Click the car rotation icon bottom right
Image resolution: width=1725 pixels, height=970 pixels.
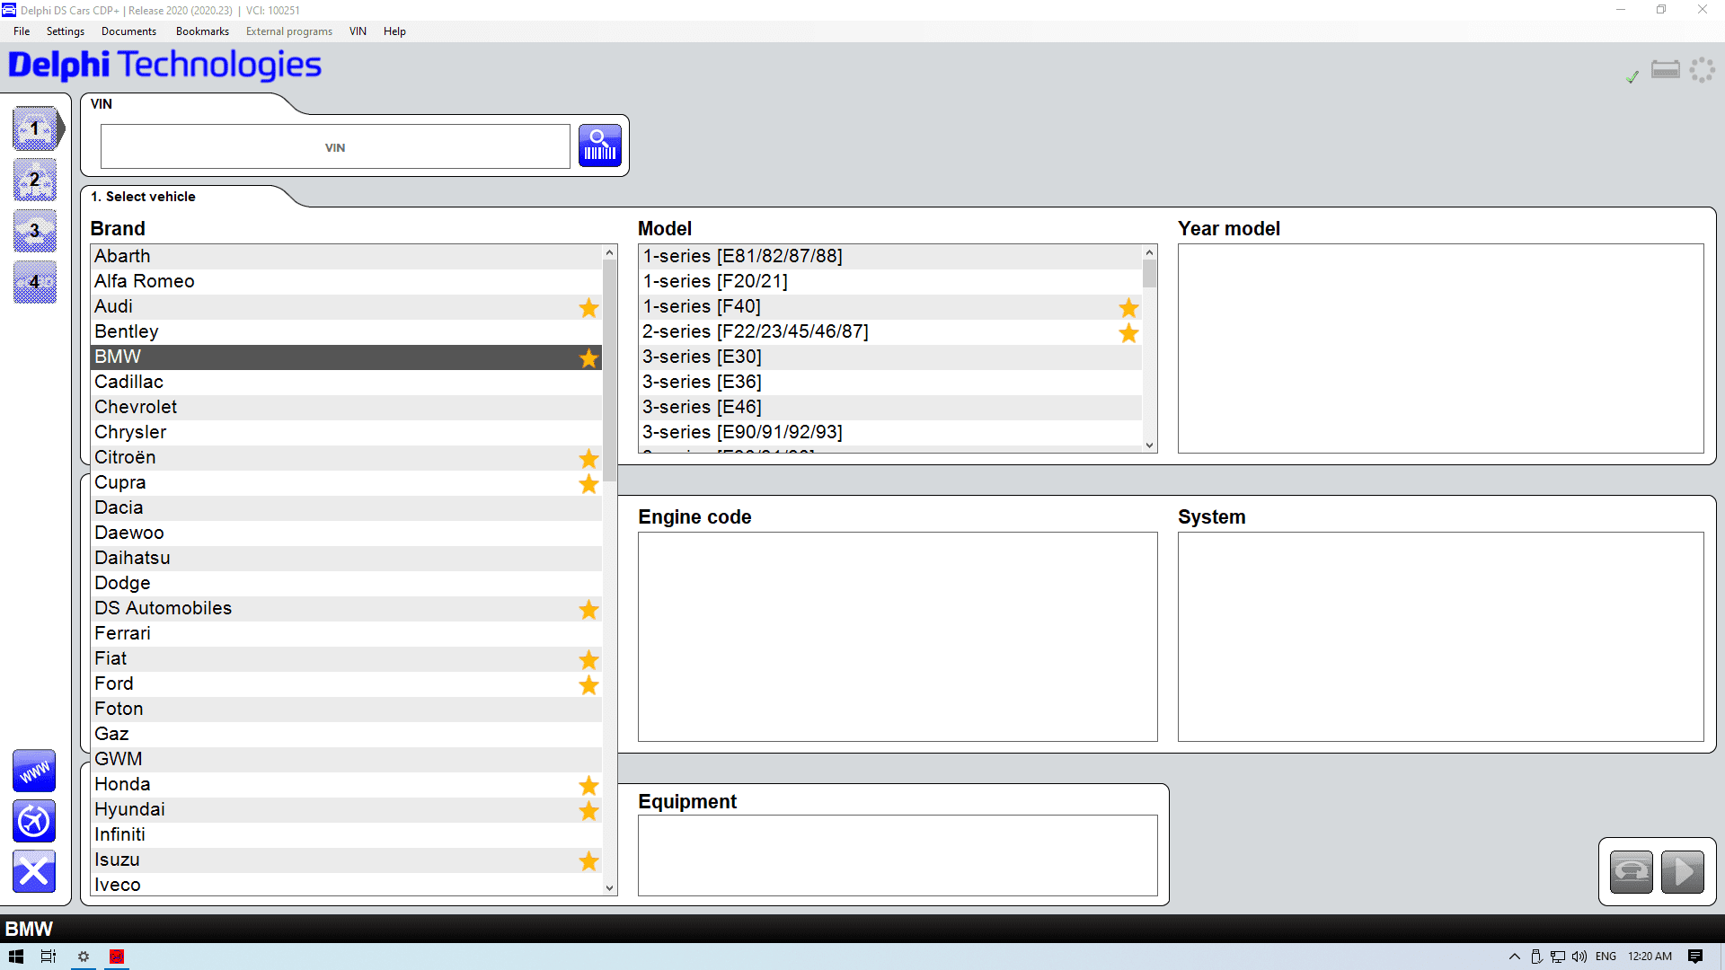click(x=1631, y=871)
